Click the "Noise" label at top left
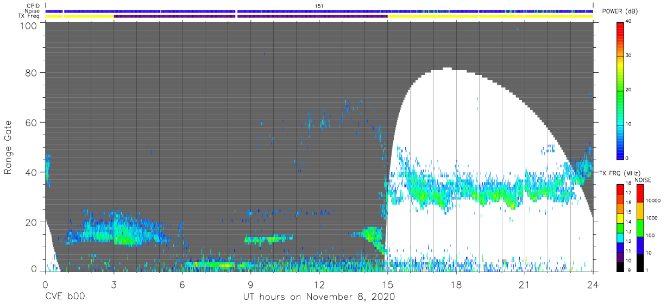 (33, 11)
